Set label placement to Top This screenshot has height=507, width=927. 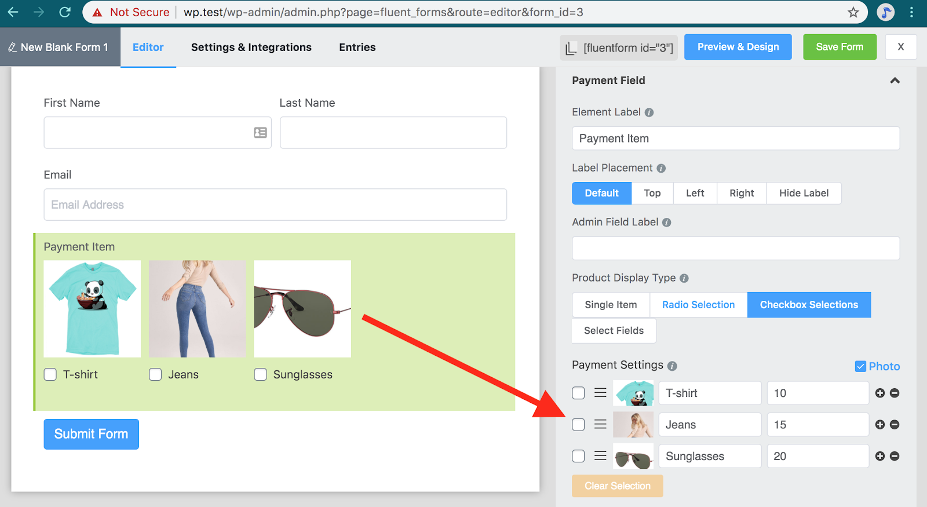pyautogui.click(x=652, y=194)
